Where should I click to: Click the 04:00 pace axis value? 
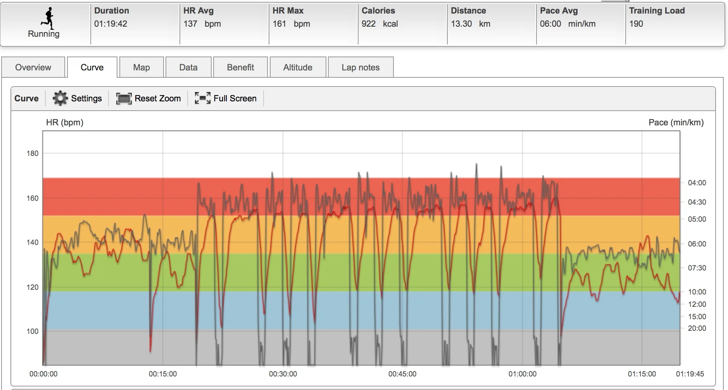click(697, 183)
